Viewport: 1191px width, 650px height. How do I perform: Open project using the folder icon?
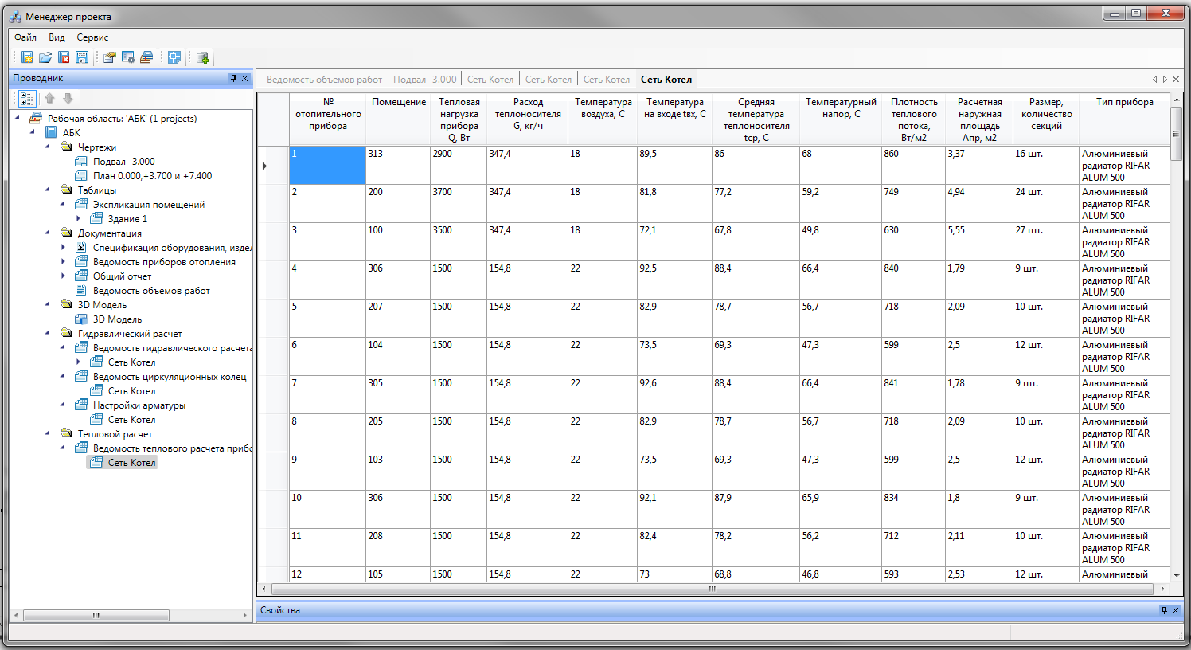coord(45,57)
